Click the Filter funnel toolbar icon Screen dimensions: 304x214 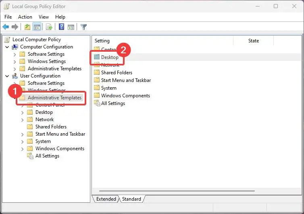pos(83,27)
